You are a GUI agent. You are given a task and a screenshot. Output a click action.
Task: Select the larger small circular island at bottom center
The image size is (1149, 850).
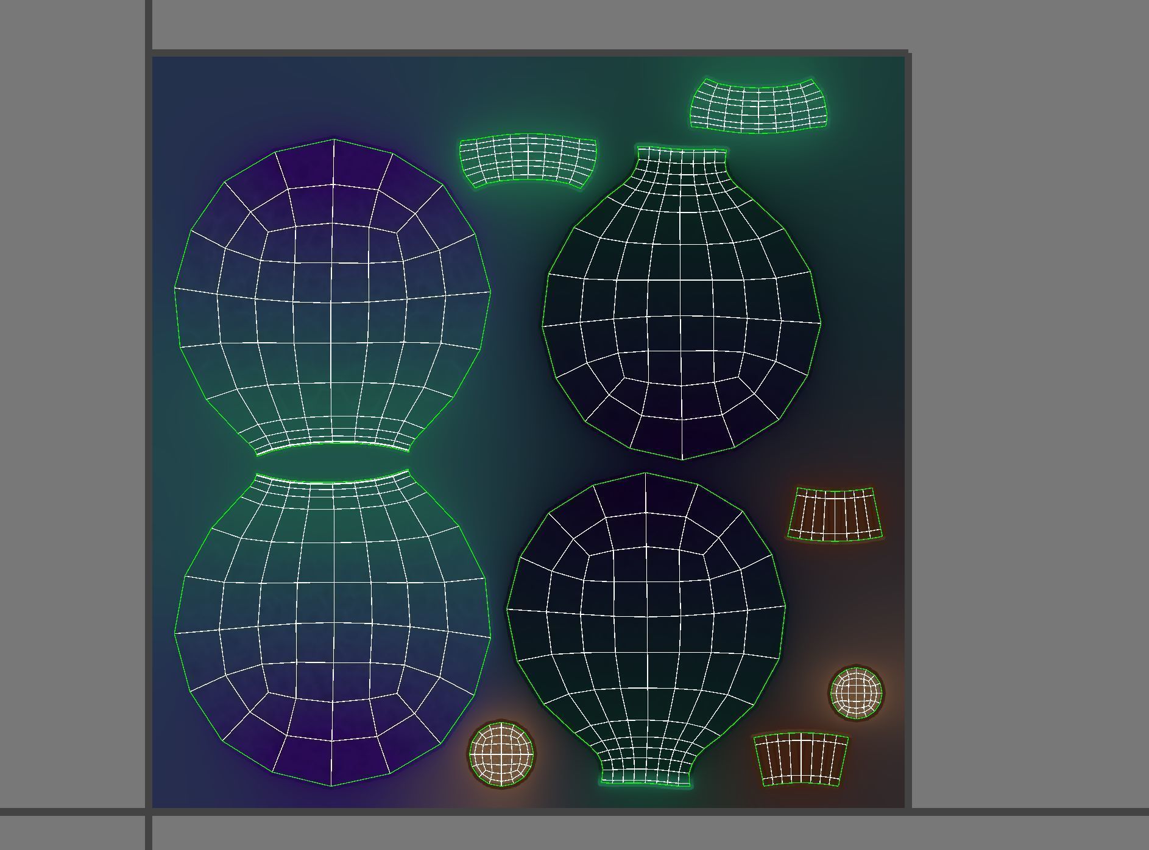501,755
